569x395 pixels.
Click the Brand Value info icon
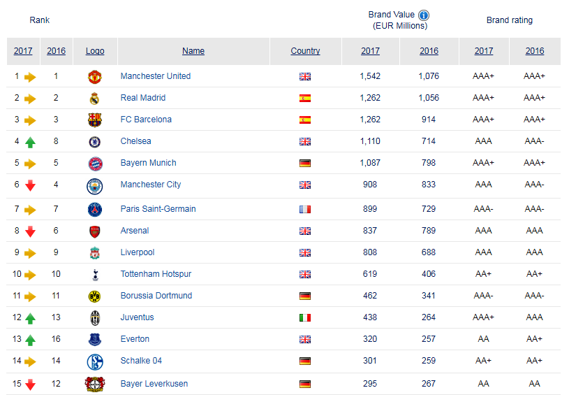pos(424,15)
